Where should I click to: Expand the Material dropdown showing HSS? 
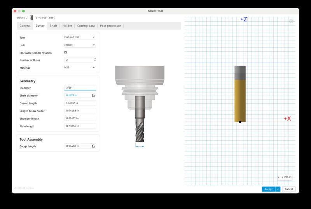pos(80,68)
